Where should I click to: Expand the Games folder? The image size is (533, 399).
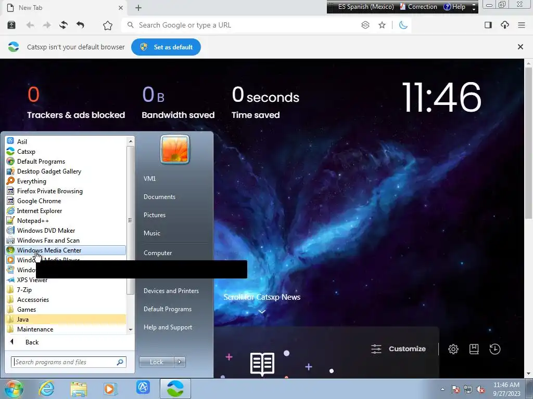coord(66,309)
